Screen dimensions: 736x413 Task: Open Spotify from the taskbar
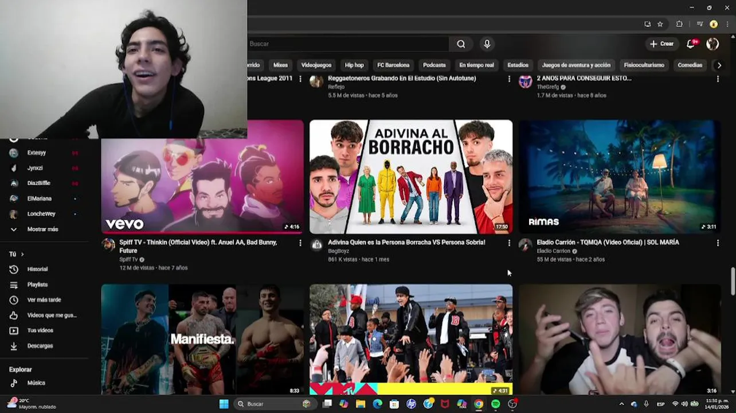[x=495, y=404]
